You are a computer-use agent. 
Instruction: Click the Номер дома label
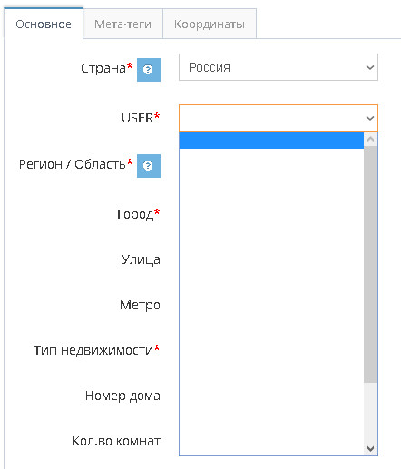122,396
